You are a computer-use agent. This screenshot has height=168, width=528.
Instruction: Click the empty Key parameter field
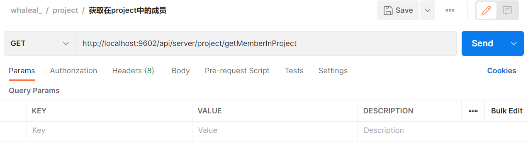pyautogui.click(x=109, y=130)
